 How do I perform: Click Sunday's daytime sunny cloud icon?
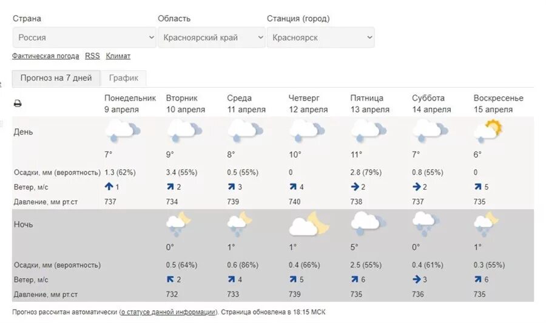[488, 131]
